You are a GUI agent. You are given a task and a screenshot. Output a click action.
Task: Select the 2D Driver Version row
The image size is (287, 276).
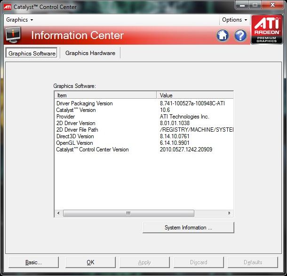[144, 123]
